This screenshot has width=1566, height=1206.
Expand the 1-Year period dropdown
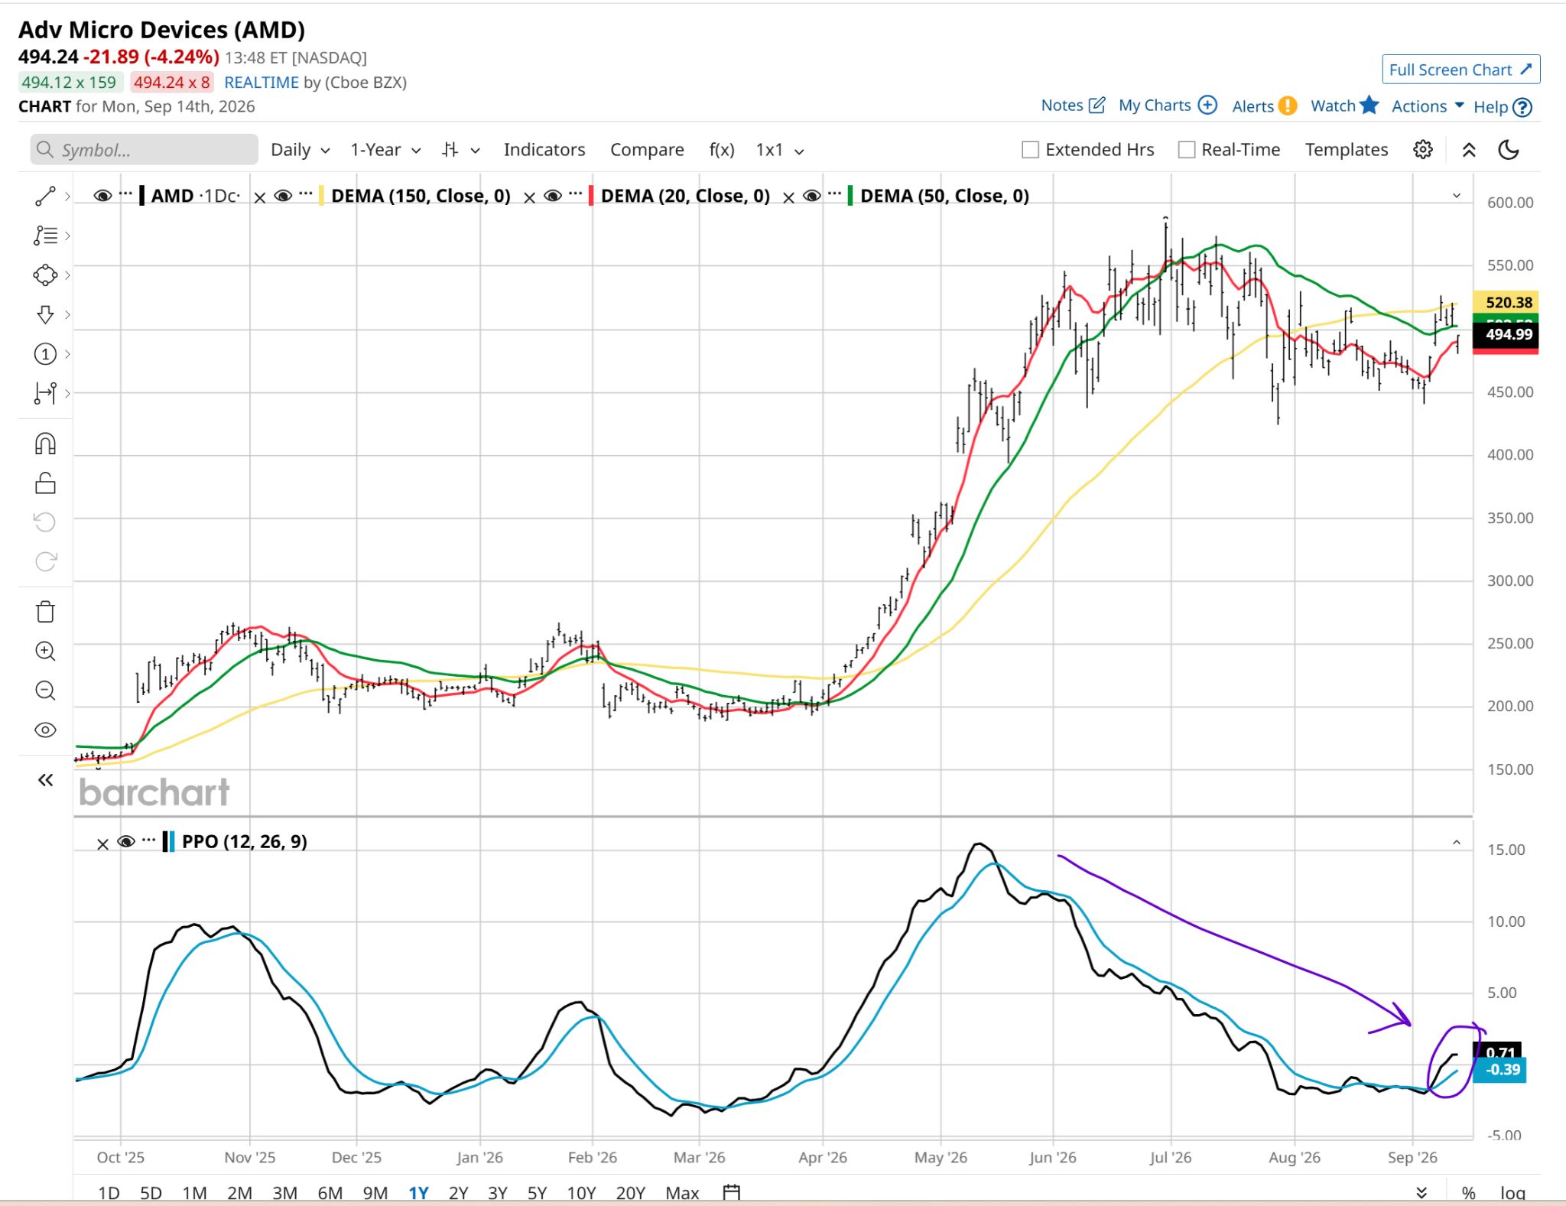coord(385,150)
